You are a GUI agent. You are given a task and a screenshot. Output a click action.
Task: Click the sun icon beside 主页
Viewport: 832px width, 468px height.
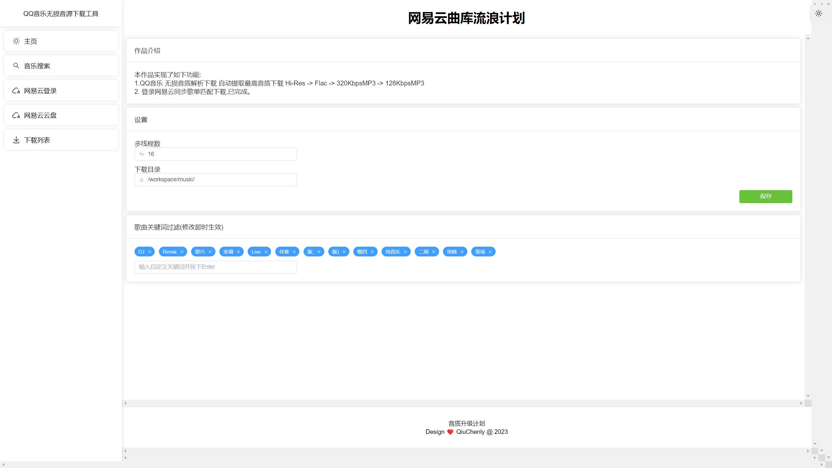[16, 41]
